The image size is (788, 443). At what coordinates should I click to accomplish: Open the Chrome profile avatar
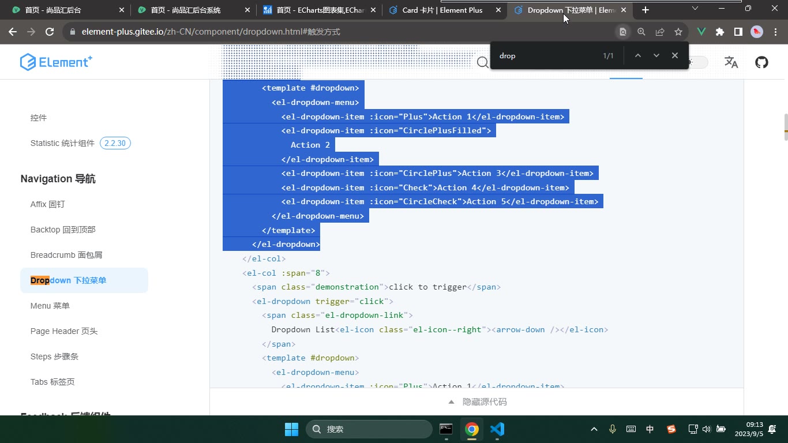(x=757, y=32)
